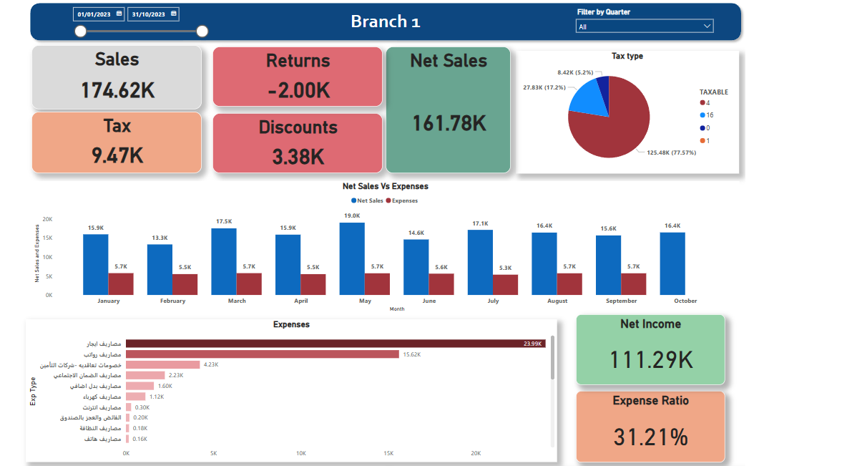Select the TAXABLE 4 legend item
This screenshot has height=466, width=857.
[x=706, y=103]
